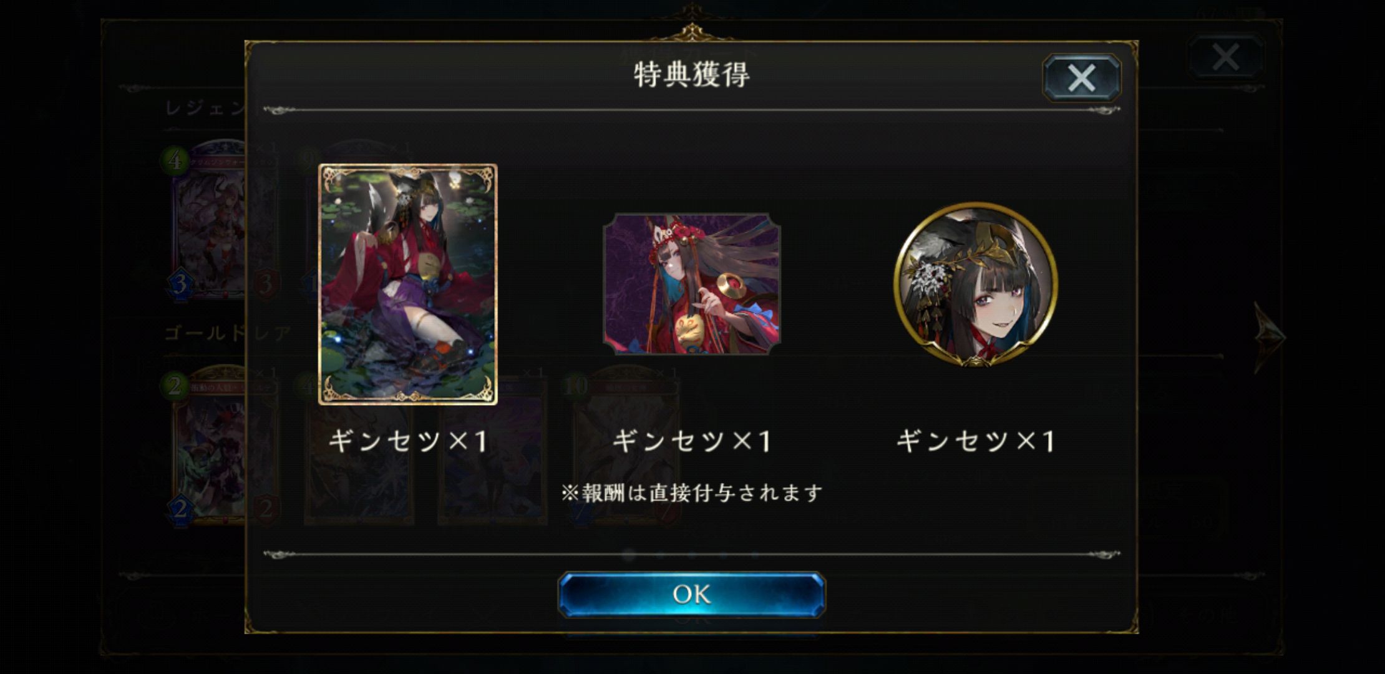Image resolution: width=1385 pixels, height=674 pixels.
Task: Go to next page with right arrow
Action: [x=1269, y=338]
